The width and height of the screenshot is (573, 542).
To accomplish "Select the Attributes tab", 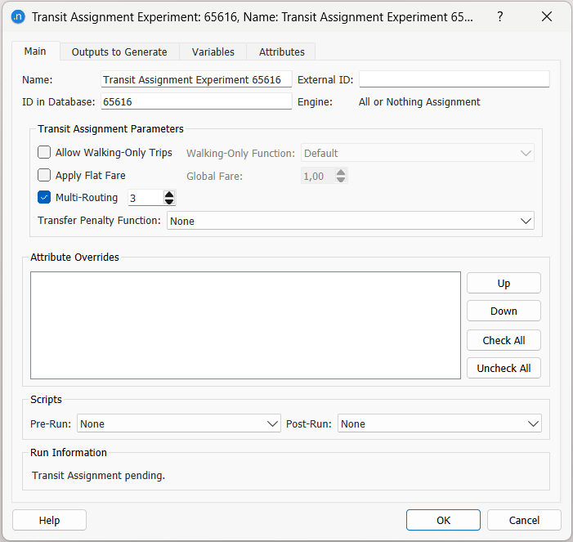I will (281, 52).
